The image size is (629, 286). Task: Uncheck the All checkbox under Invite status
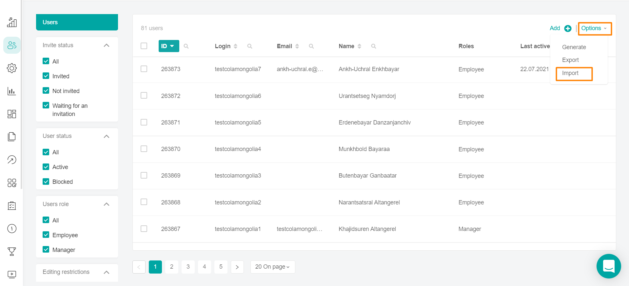click(x=46, y=61)
